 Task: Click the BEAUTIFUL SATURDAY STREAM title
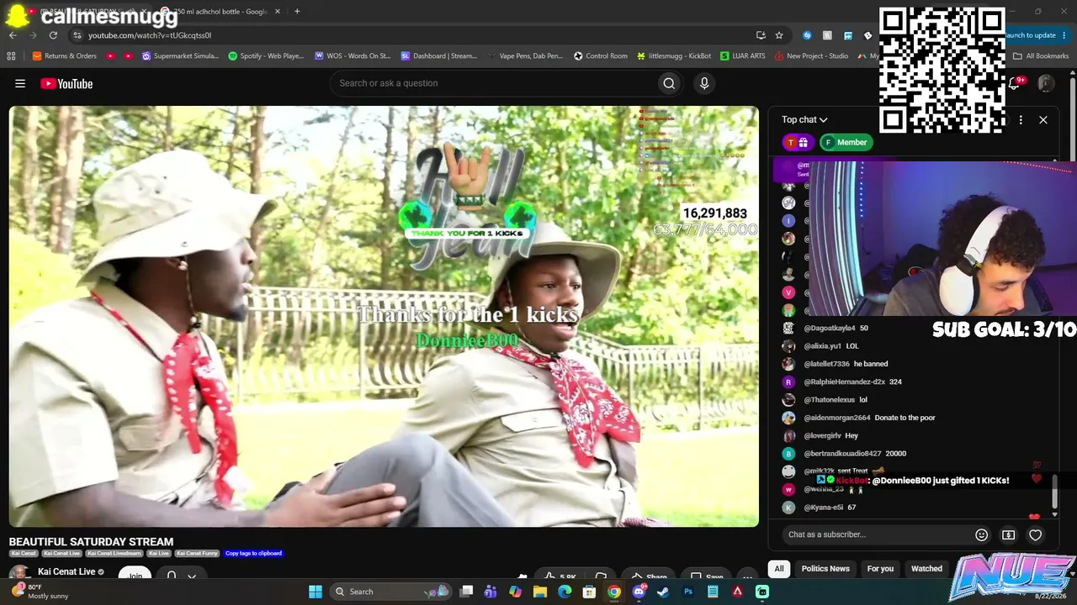(91, 542)
